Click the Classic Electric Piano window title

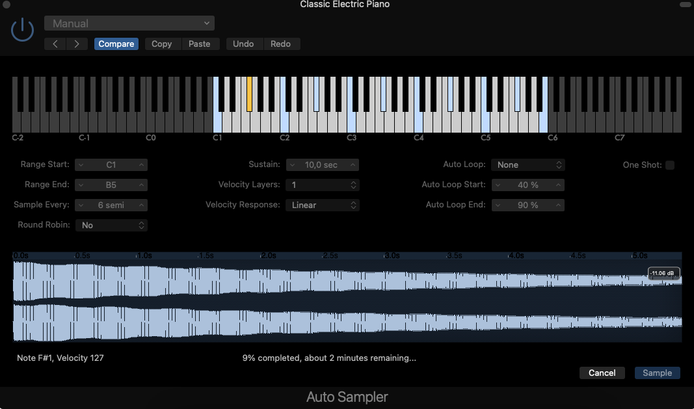[345, 5]
